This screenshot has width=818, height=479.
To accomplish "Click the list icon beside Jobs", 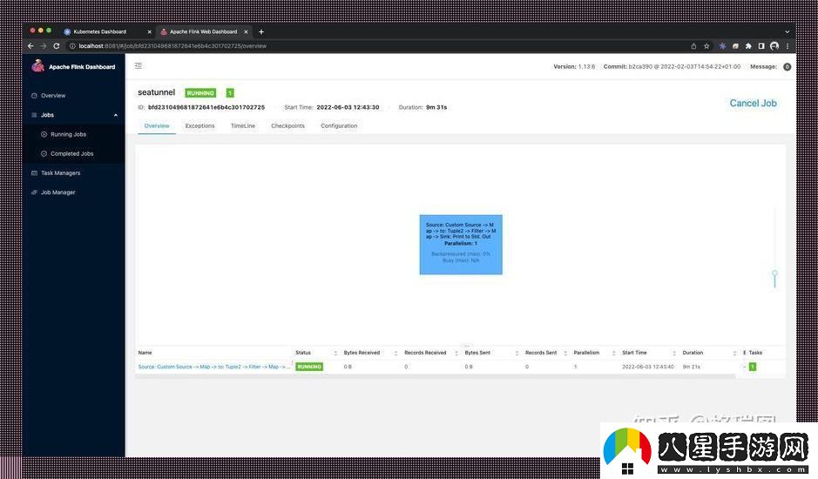I will pos(35,115).
